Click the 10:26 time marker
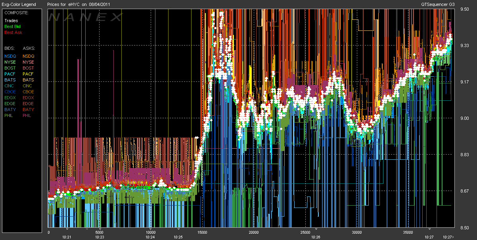The width and height of the screenshot is (477, 240). tap(316, 237)
